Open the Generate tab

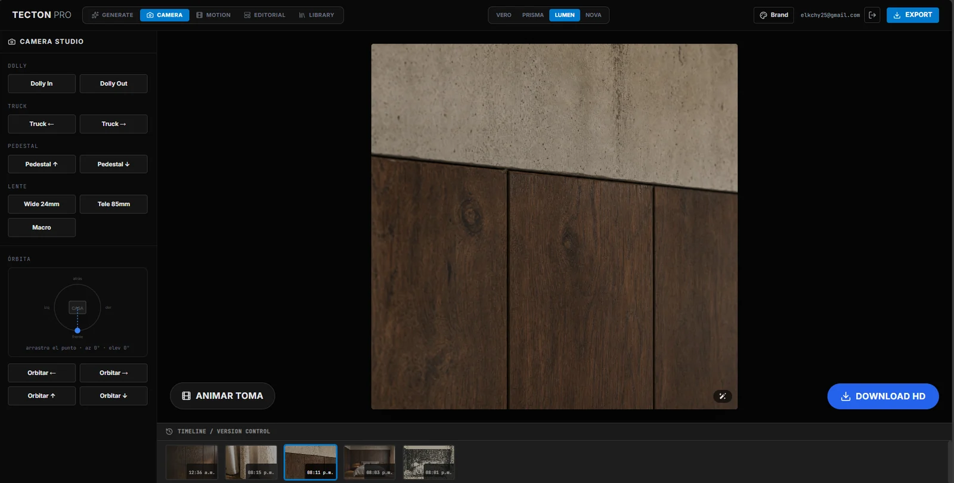pos(112,15)
